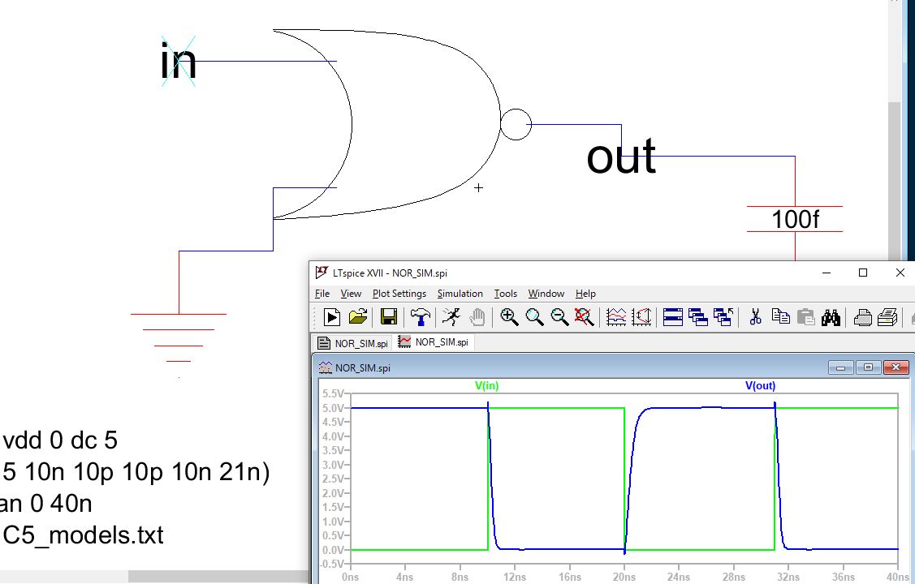
Task: Click the halt simulation hand icon
Action: click(x=477, y=317)
